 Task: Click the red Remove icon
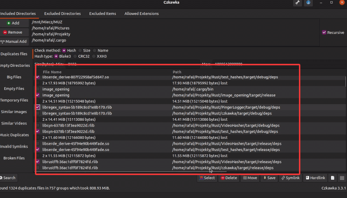click(5, 33)
